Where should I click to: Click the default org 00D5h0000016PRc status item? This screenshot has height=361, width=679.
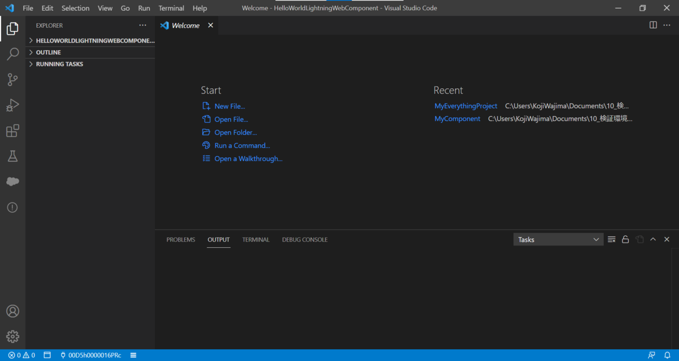pyautogui.click(x=91, y=355)
